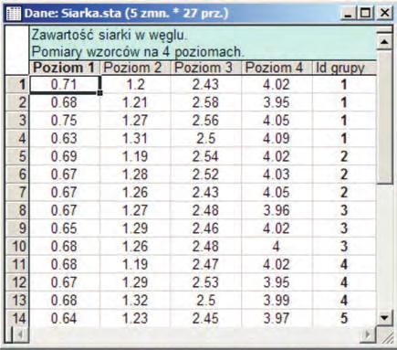The image size is (397, 350).
Task: Click Poziom 4 cell 4.02 in row 1
Action: (x=277, y=84)
